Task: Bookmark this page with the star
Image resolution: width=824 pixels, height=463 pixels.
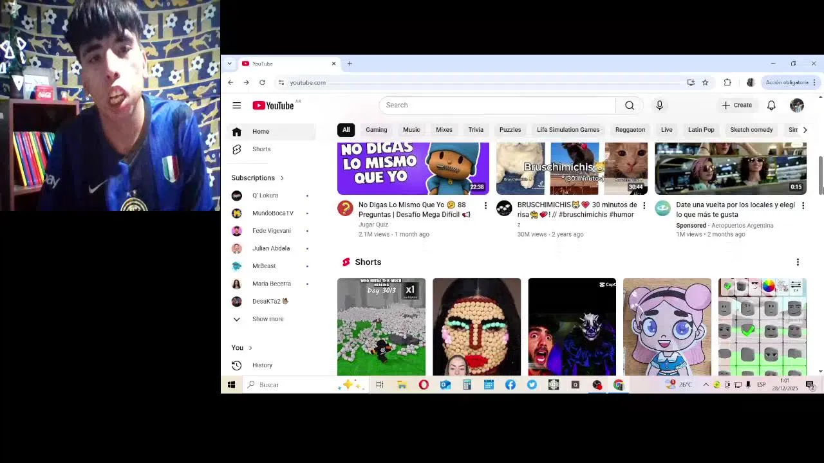Action: pyautogui.click(x=705, y=82)
